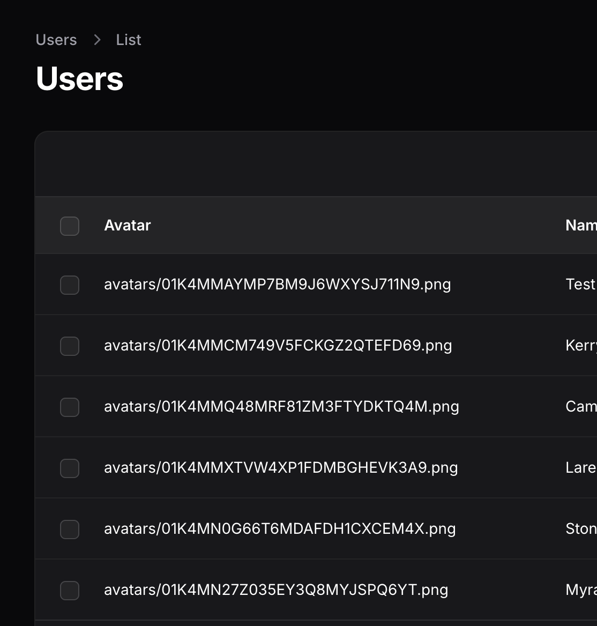The image size is (597, 626).
Task: Toggle the select-all checkbox in table header
Action: [70, 226]
